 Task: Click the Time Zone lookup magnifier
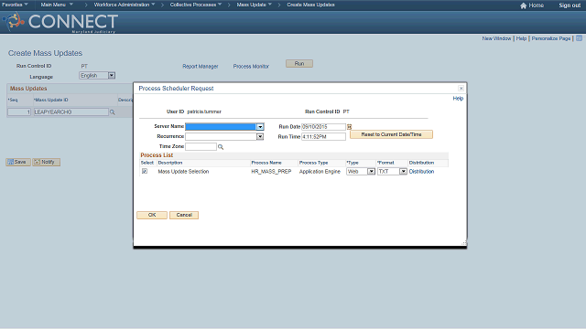(x=221, y=147)
